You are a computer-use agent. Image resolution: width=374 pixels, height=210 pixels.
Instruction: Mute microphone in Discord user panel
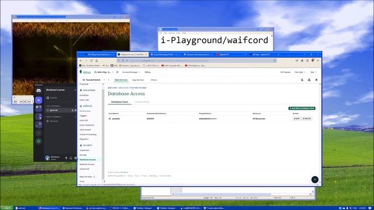[x=66, y=158]
